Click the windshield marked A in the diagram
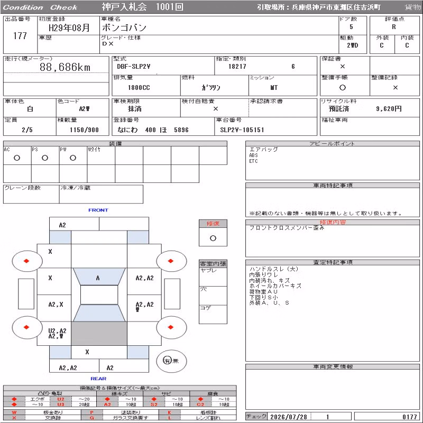This screenshot has width=423, height=423. [99, 277]
